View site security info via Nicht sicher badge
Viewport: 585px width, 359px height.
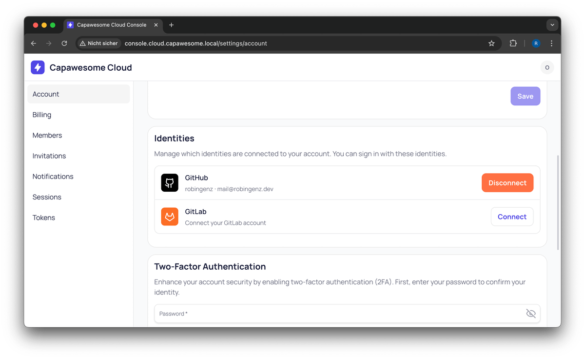pyautogui.click(x=98, y=43)
